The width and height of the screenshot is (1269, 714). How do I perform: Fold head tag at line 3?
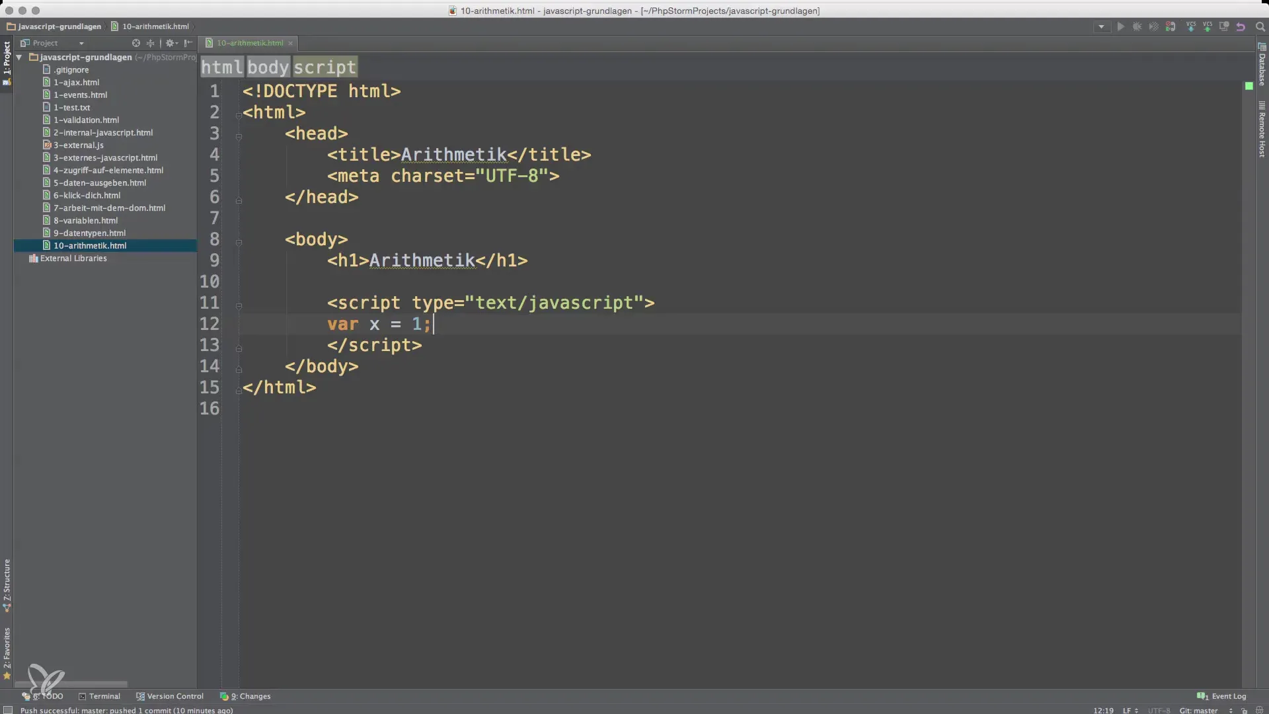point(239,136)
